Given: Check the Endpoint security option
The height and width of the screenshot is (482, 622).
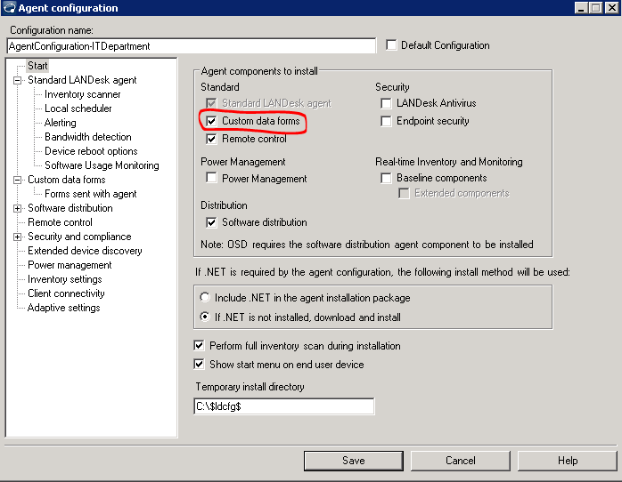Looking at the screenshot, I should [x=386, y=121].
